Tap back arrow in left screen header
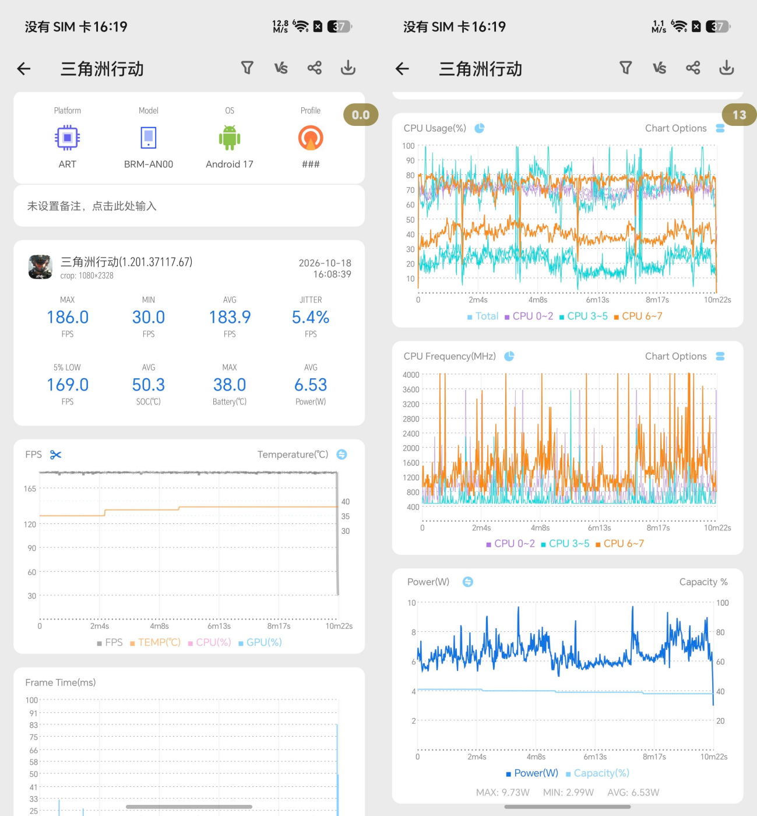 (24, 69)
